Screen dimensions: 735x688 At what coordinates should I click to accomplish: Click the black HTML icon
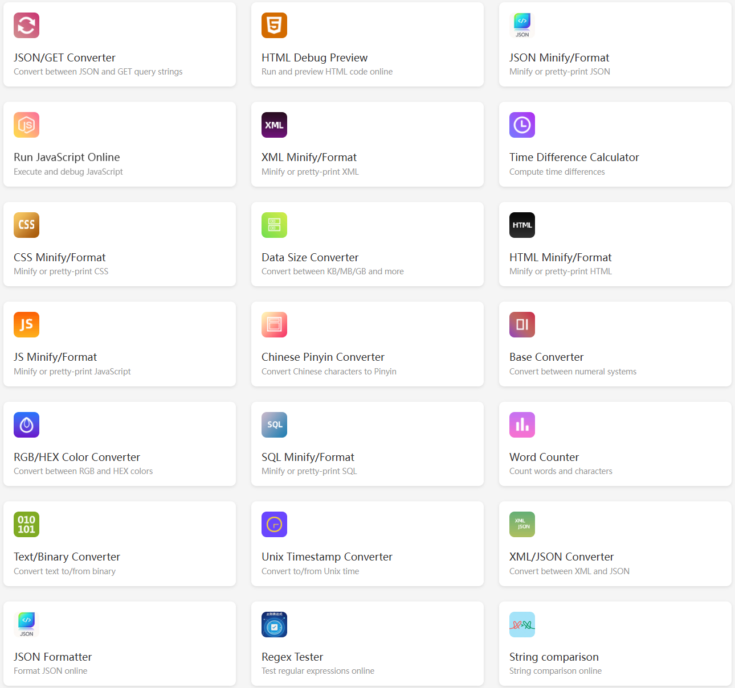522,225
